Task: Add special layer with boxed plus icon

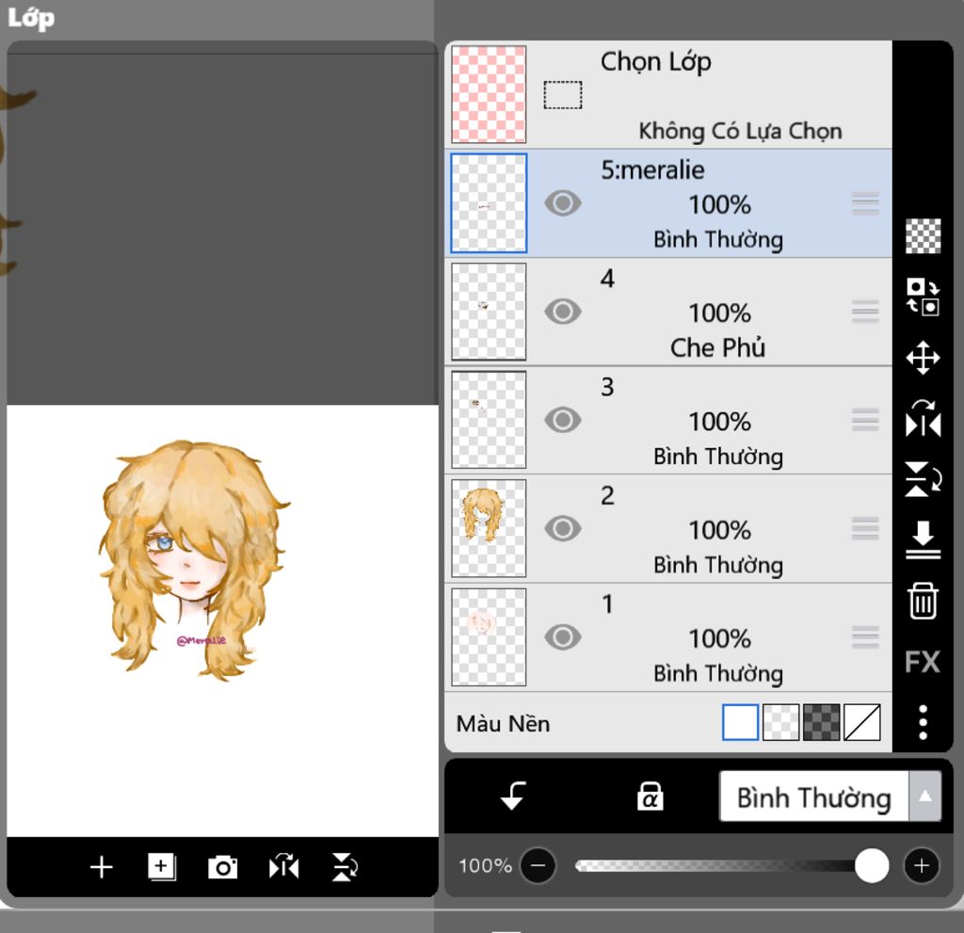Action: tap(162, 866)
